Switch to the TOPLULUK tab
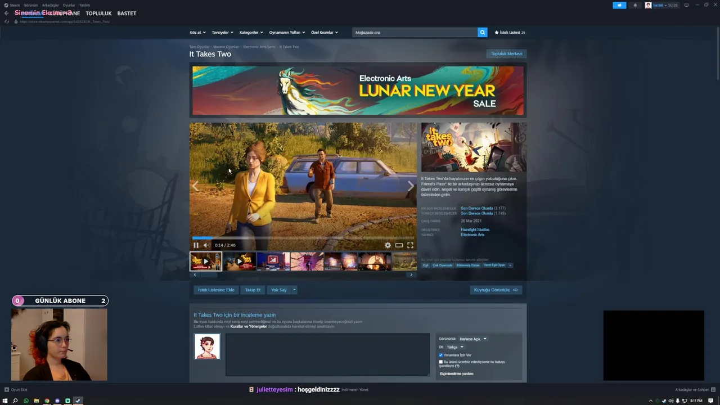 pyautogui.click(x=98, y=13)
